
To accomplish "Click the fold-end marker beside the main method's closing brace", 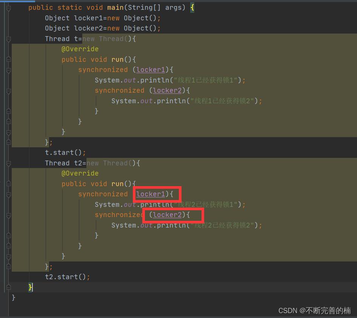I will [9, 287].
